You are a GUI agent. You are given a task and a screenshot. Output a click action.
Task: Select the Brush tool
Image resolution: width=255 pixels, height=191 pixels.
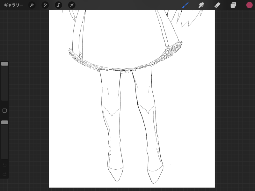click(186, 5)
